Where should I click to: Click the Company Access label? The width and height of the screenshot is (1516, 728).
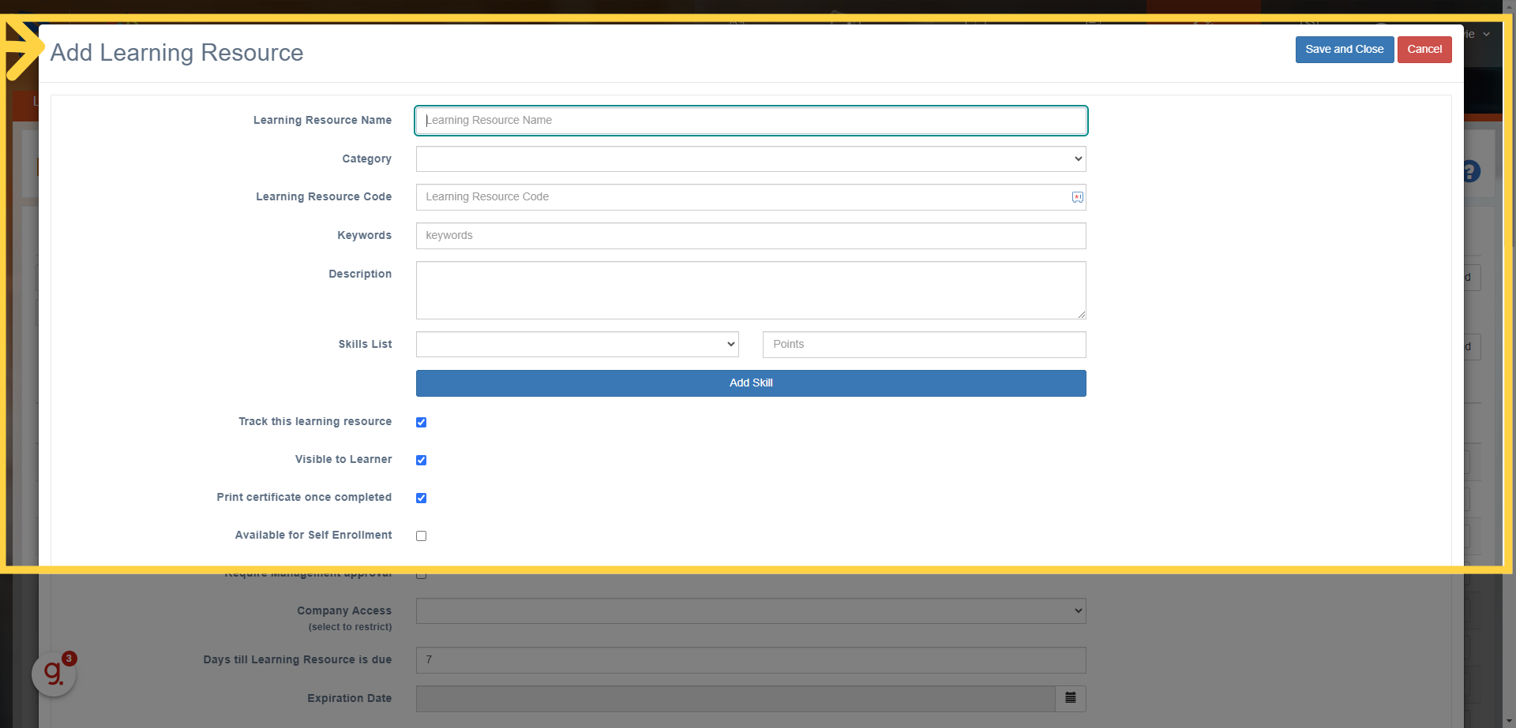coord(344,610)
